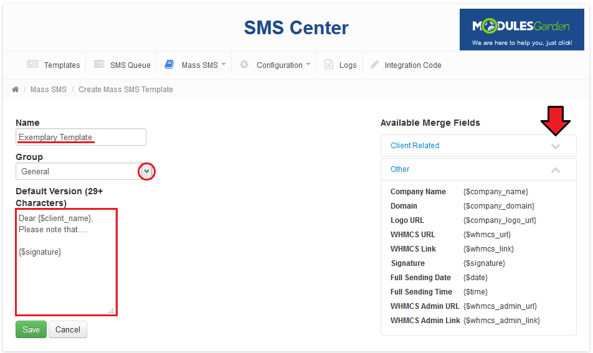Click the {$whmcs_link} merge field
Screen dimensions: 593x353
pos(488,249)
